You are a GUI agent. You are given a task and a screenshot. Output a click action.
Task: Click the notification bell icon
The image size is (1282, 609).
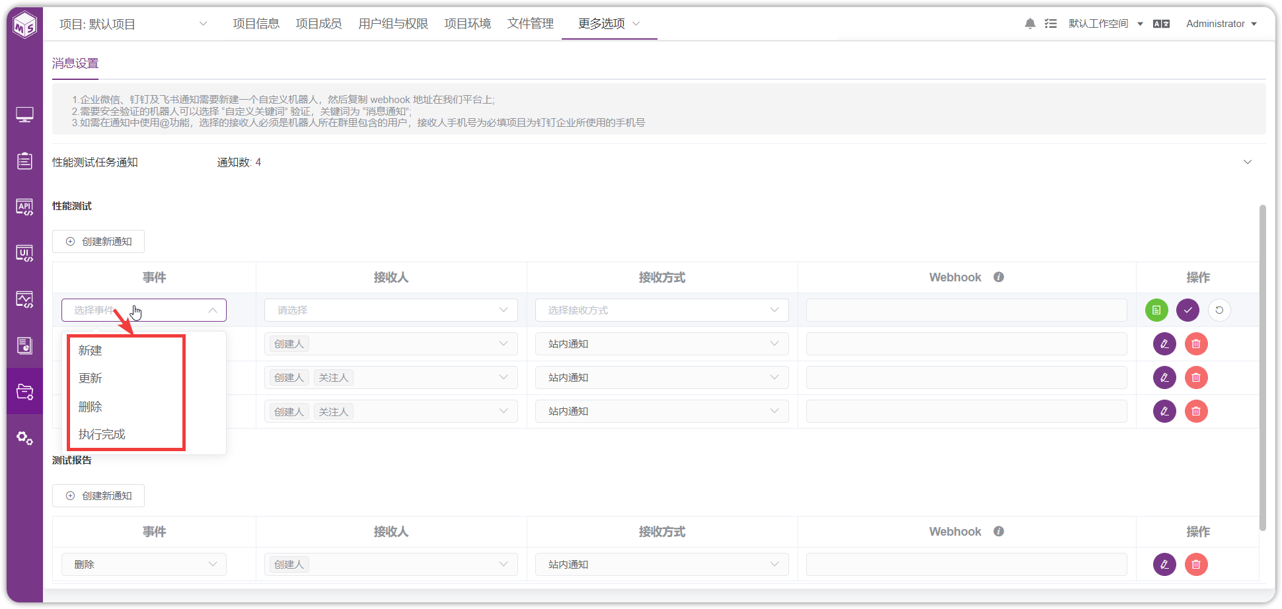pos(1030,24)
